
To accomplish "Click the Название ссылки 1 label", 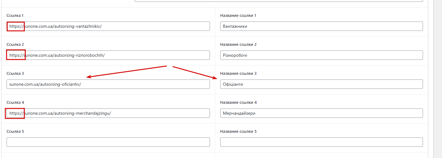I will click(238, 16).
